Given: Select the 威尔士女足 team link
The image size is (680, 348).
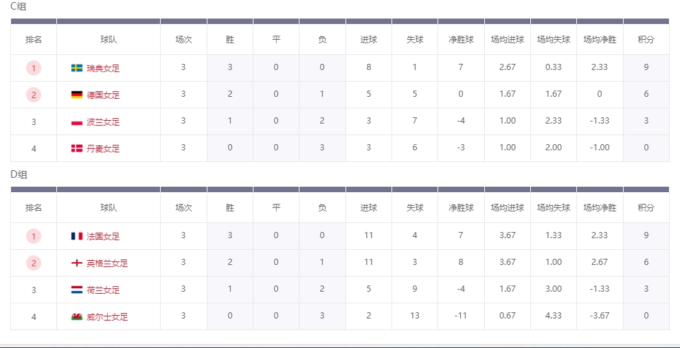Looking at the screenshot, I should click(x=107, y=316).
